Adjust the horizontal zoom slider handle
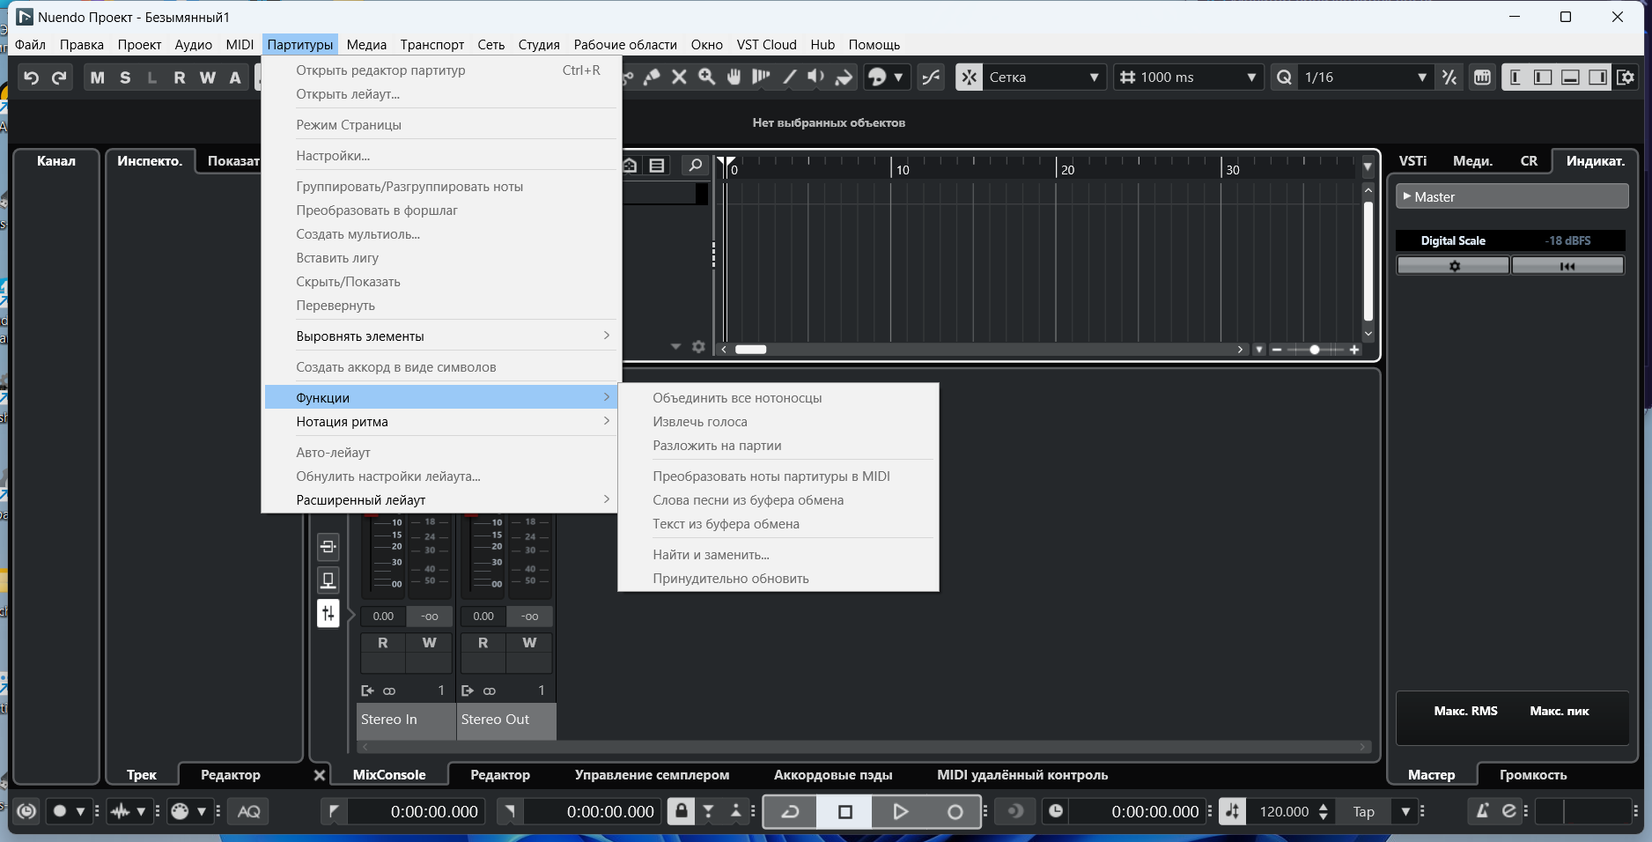The height and width of the screenshot is (842, 1652). (x=1314, y=350)
